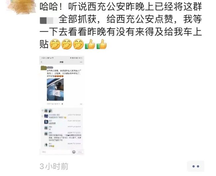Tap trash delete icon beside embedded timestamp
This screenshot has height=176, width=216.
point(62,104)
